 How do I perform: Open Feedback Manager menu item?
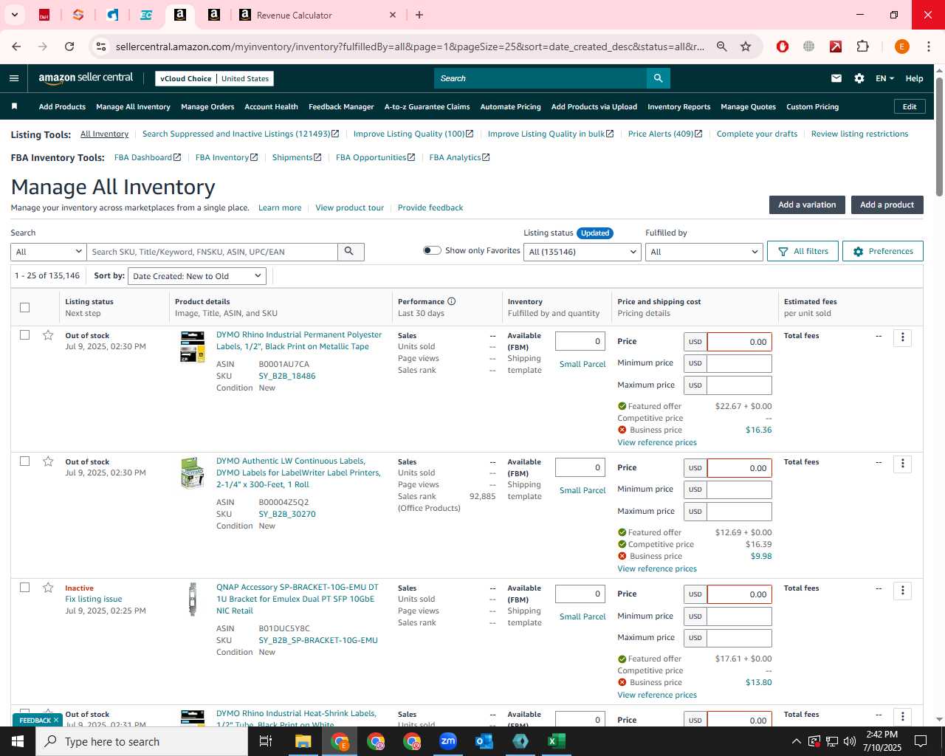pos(341,106)
